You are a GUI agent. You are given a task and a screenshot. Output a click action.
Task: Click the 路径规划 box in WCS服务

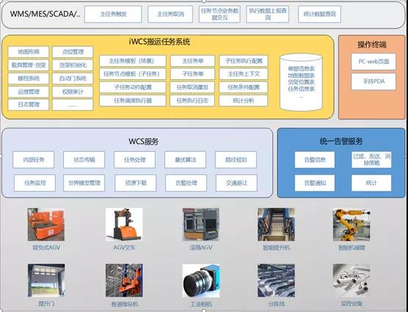click(236, 160)
